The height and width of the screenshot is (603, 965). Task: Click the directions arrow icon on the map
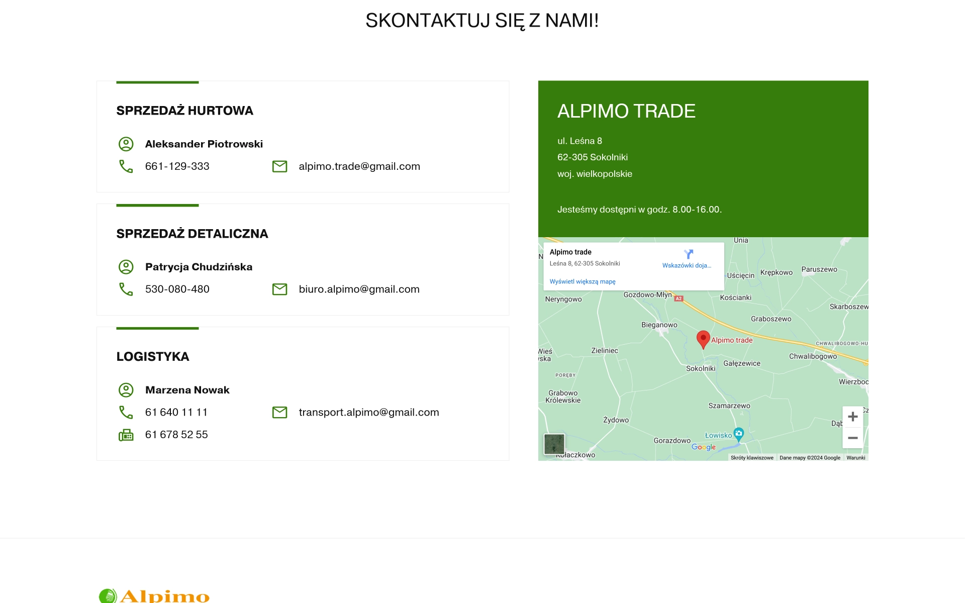click(x=688, y=254)
